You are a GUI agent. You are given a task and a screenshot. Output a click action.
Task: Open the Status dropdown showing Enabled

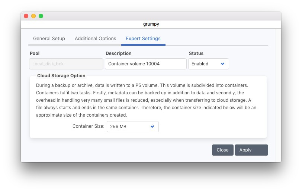click(208, 64)
